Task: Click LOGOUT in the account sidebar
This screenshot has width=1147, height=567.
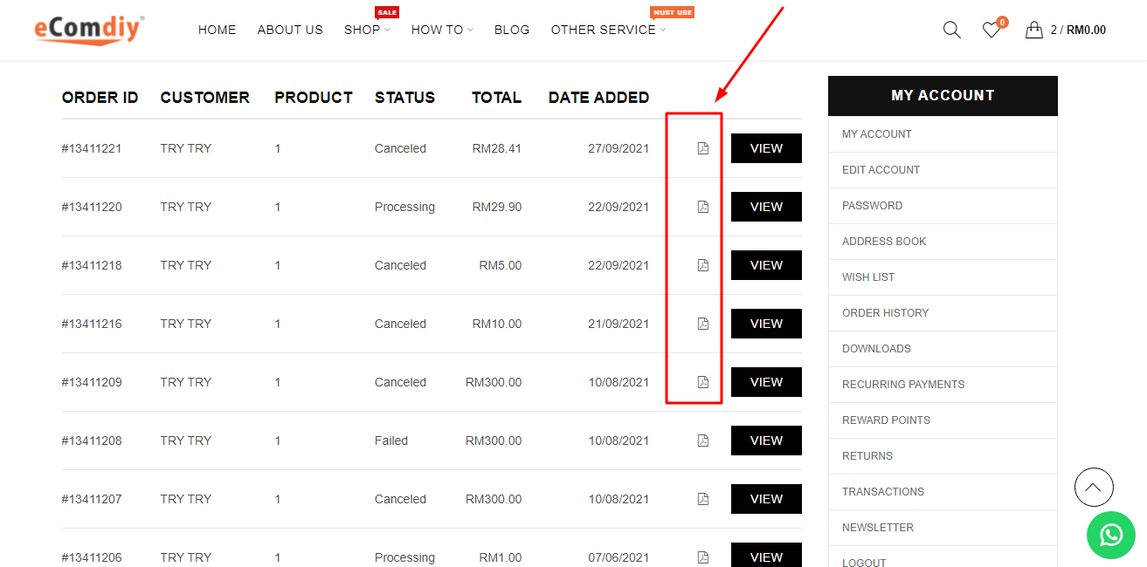Action: pos(864,563)
